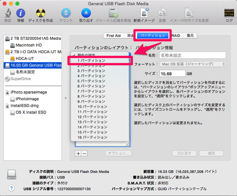Click the sidebar split-view divider handle dot
Image resolution: width=237 pixels, height=196 pixels.
click(x=66, y=98)
